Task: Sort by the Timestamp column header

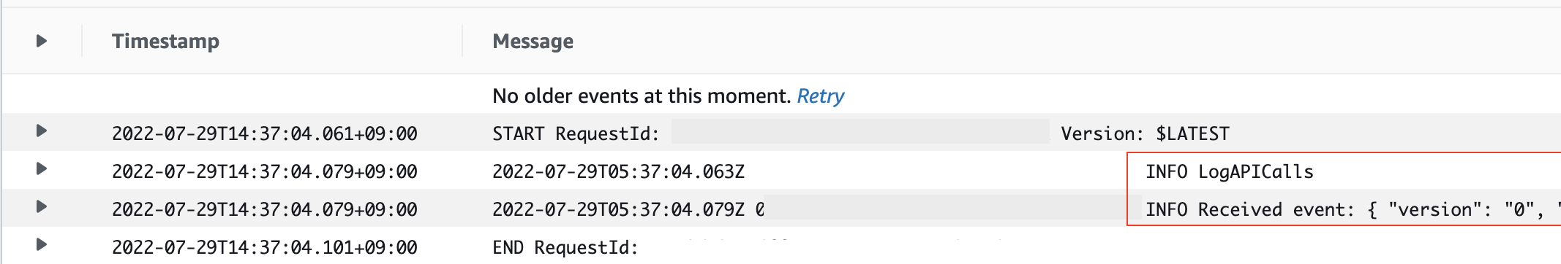Action: tap(165, 42)
